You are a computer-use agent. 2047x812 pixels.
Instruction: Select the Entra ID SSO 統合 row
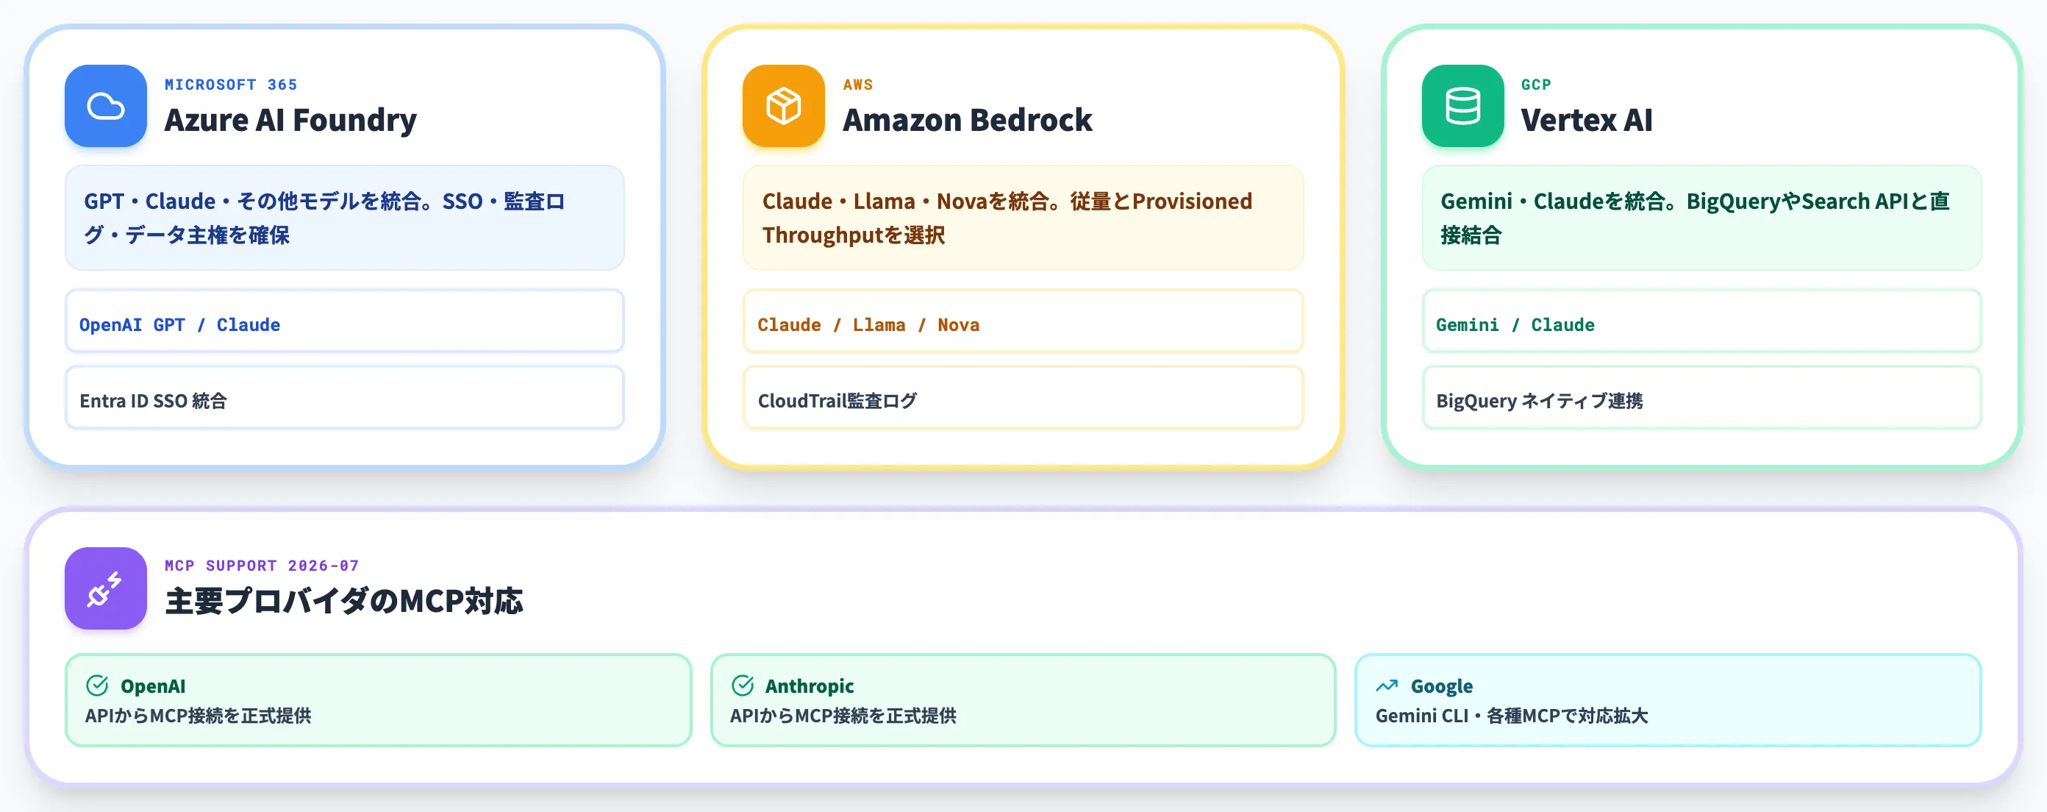click(344, 397)
